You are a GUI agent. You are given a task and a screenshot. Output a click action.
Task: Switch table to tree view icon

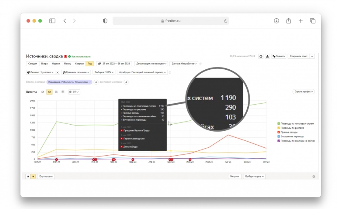coord(33,176)
